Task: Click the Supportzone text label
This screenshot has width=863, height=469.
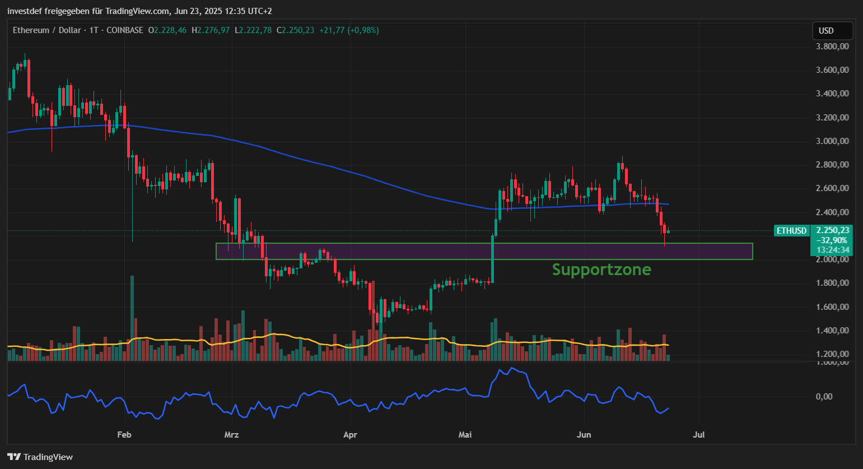Action: [x=601, y=270]
